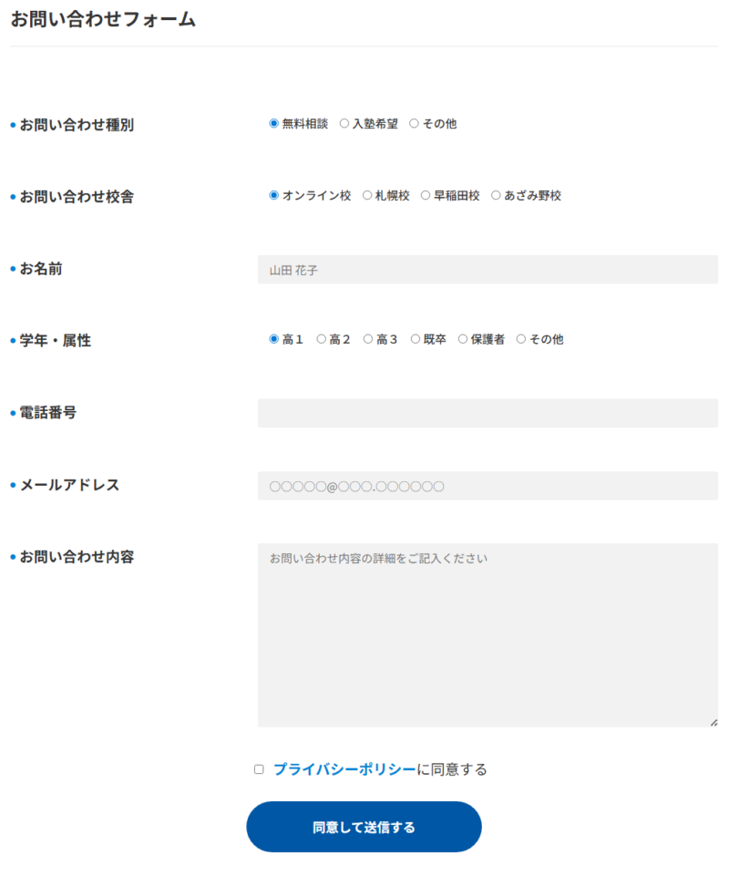Choose the 早稲田校 campus

(x=426, y=195)
